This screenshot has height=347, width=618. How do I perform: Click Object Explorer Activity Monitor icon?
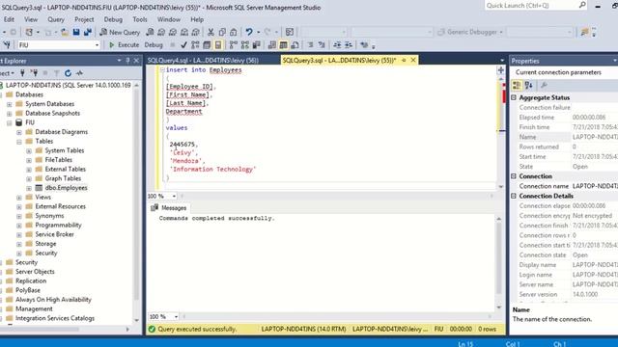click(x=79, y=73)
